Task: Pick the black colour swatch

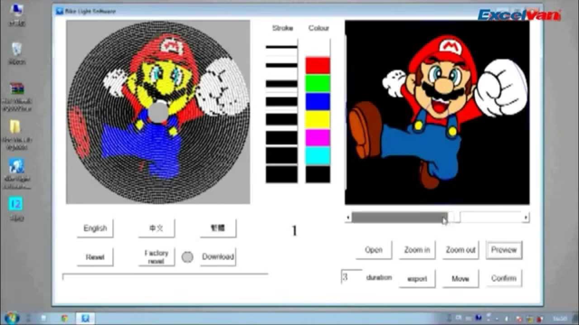Action: [318, 174]
